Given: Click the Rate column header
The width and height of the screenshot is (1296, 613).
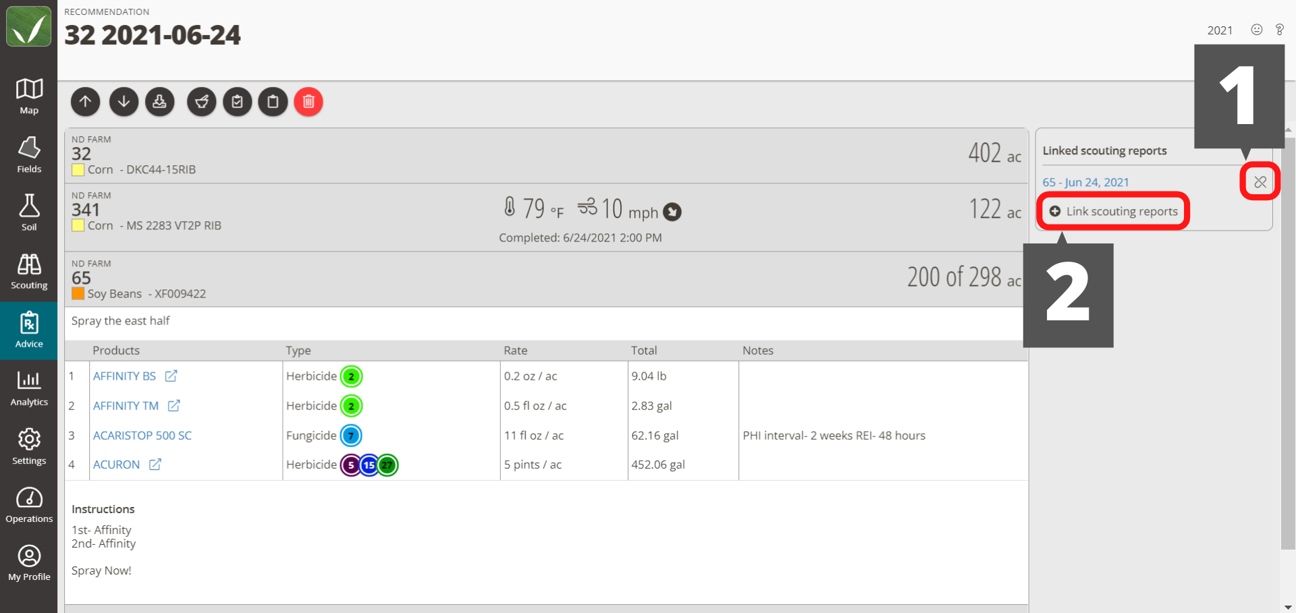Looking at the screenshot, I should 516,351.
